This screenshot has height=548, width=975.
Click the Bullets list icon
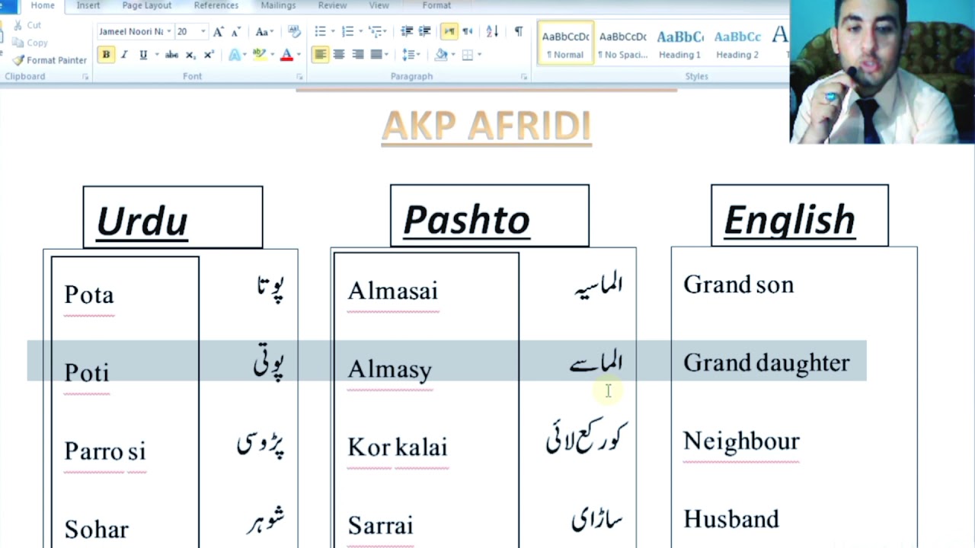(320, 31)
